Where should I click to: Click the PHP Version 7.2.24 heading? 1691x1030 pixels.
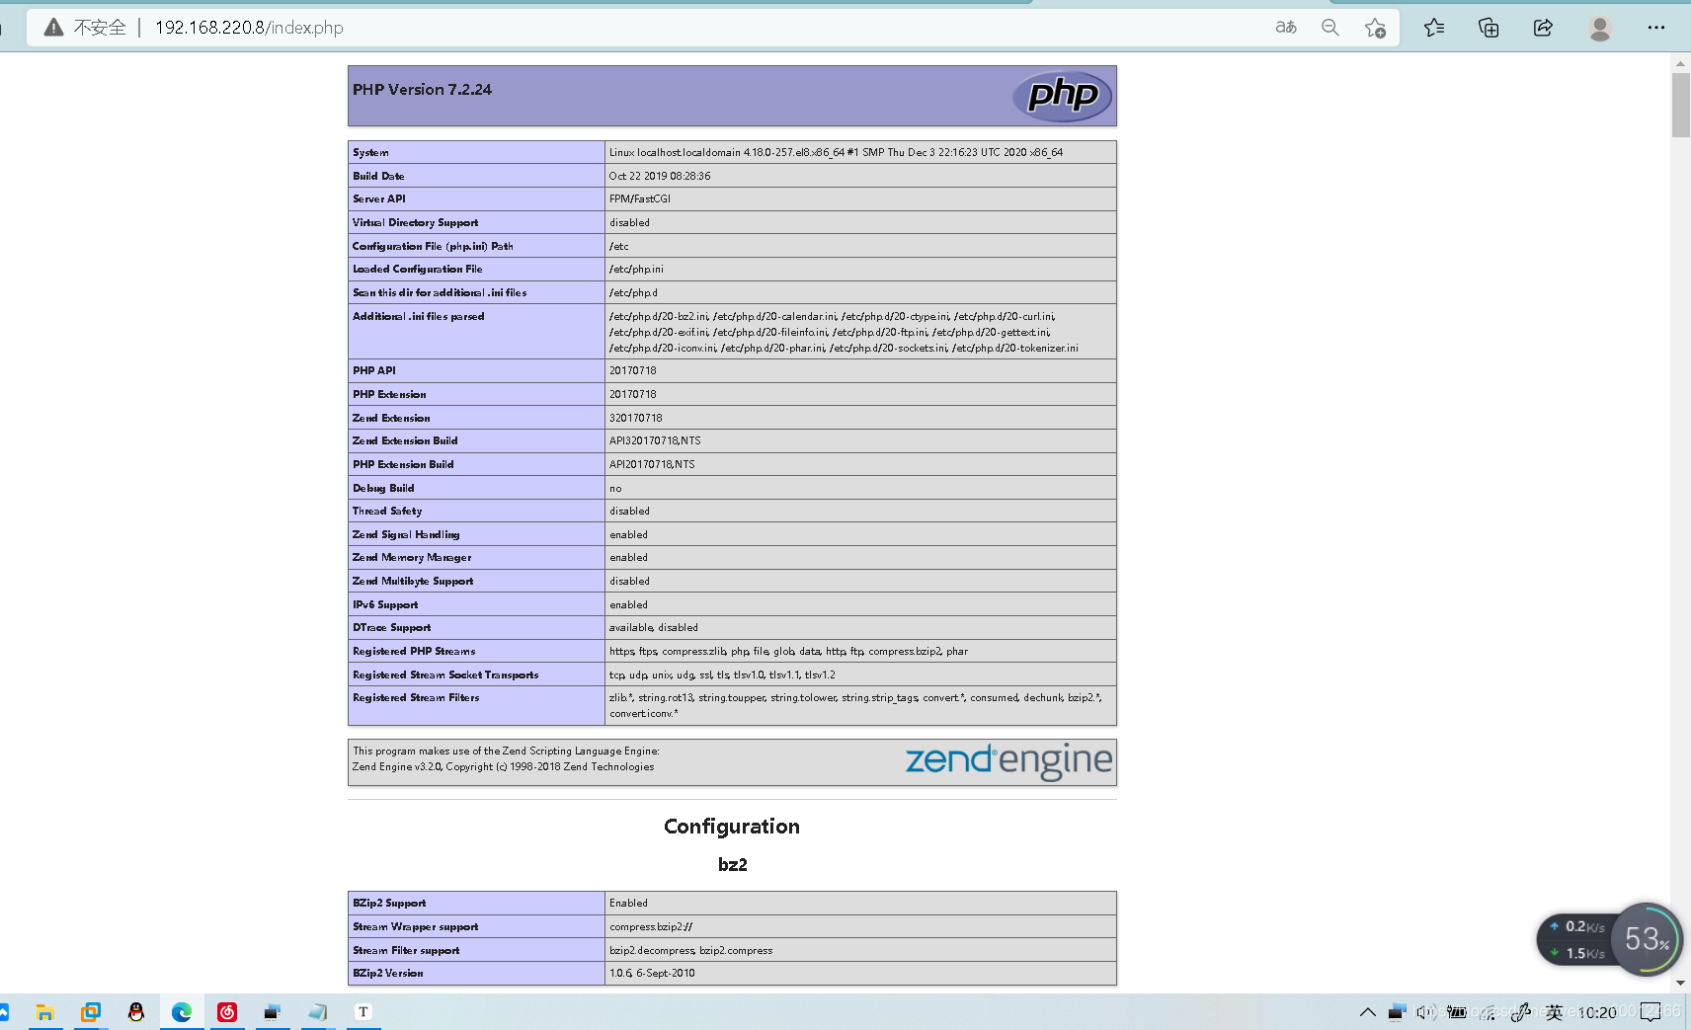click(x=422, y=90)
